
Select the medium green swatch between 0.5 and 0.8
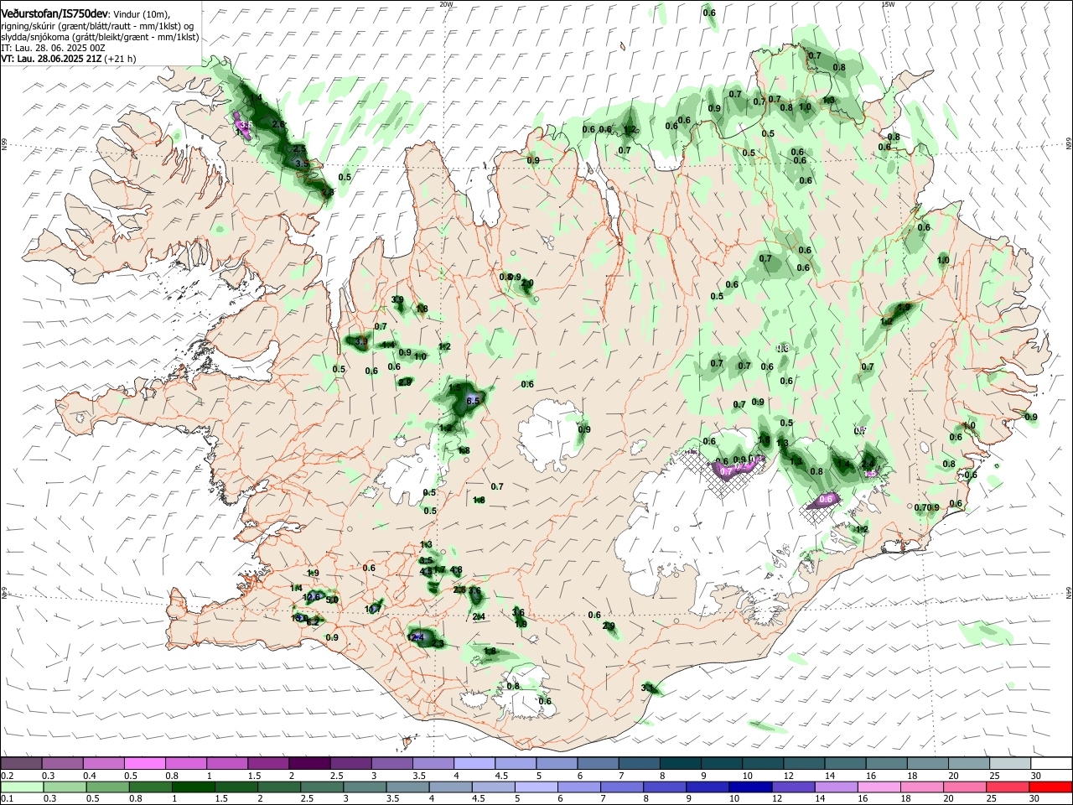[109, 787]
